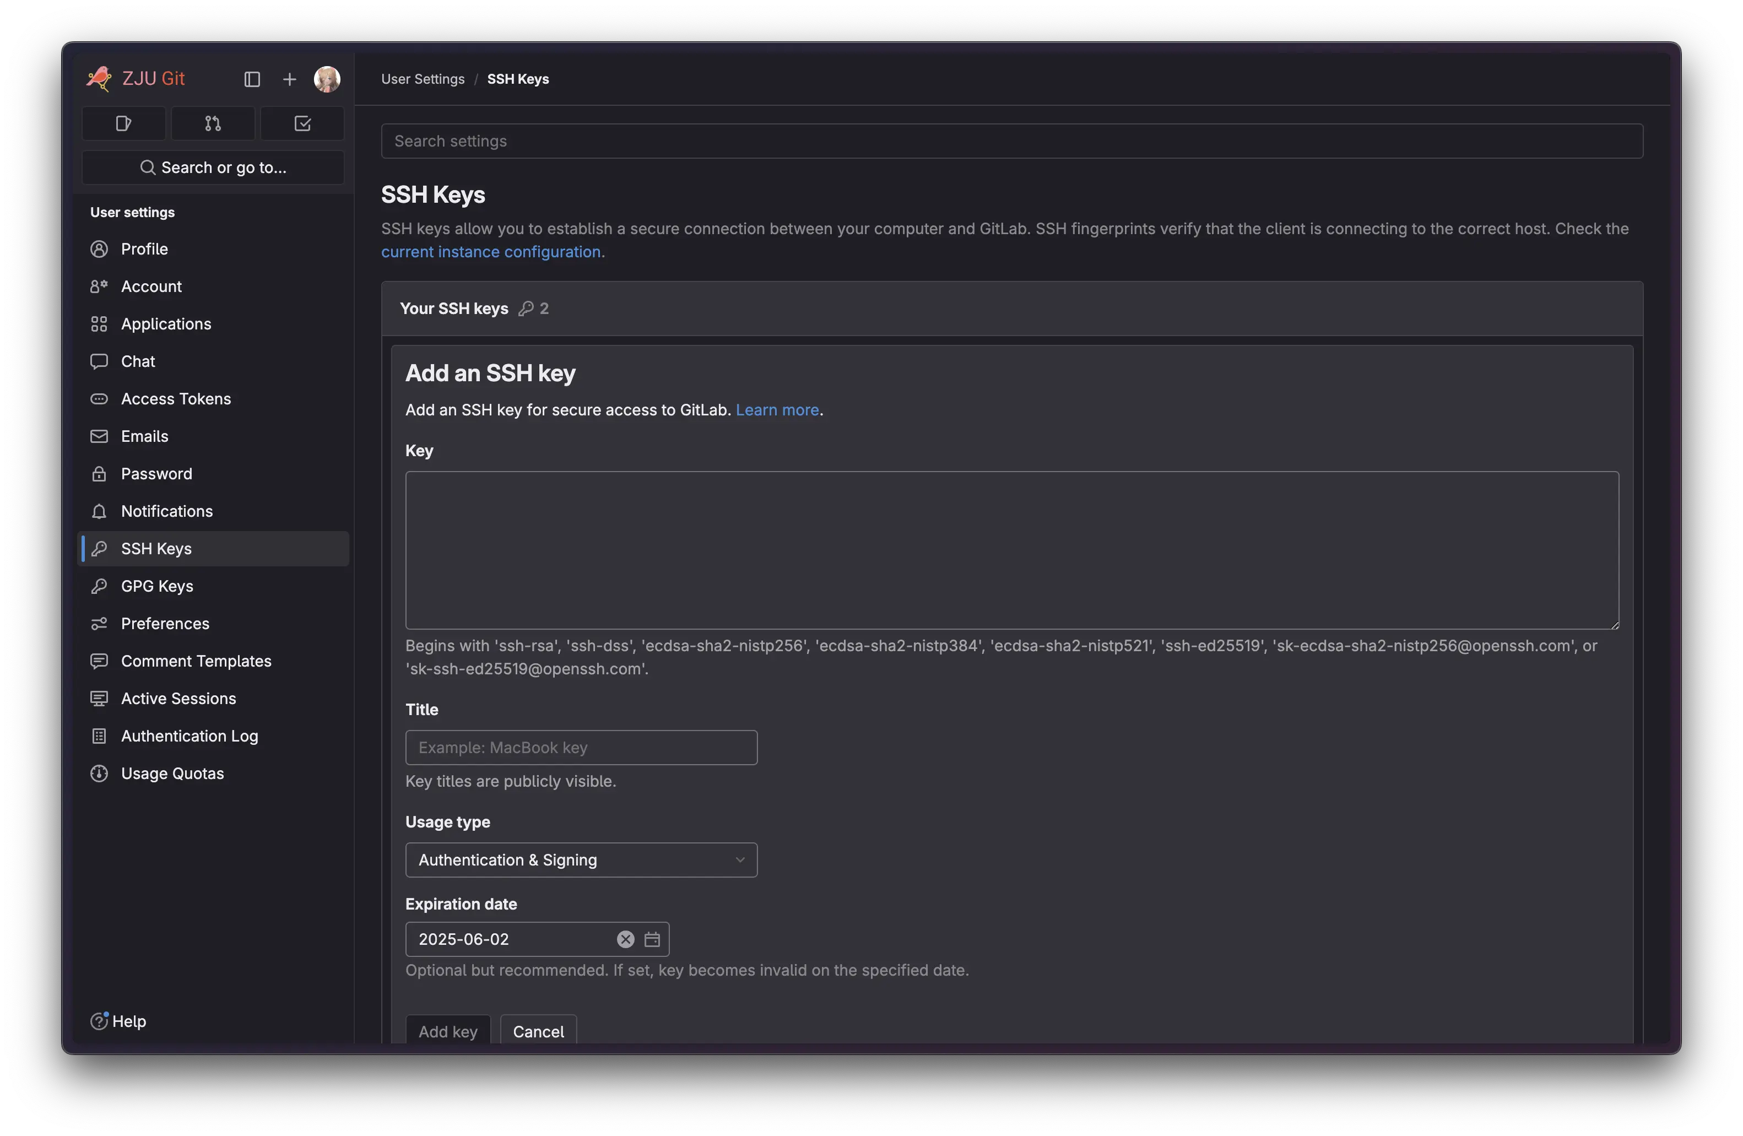Viewport: 1743px width, 1136px height.
Task: Go to Emails settings
Action: coord(213,436)
